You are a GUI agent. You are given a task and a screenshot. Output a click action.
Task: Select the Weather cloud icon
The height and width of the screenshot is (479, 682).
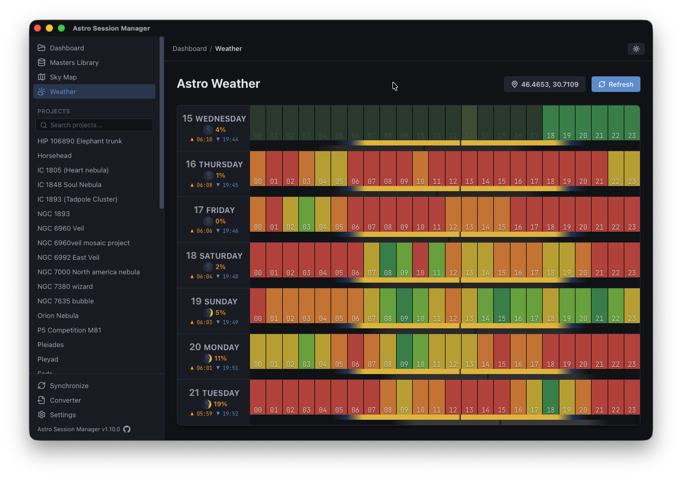42,91
